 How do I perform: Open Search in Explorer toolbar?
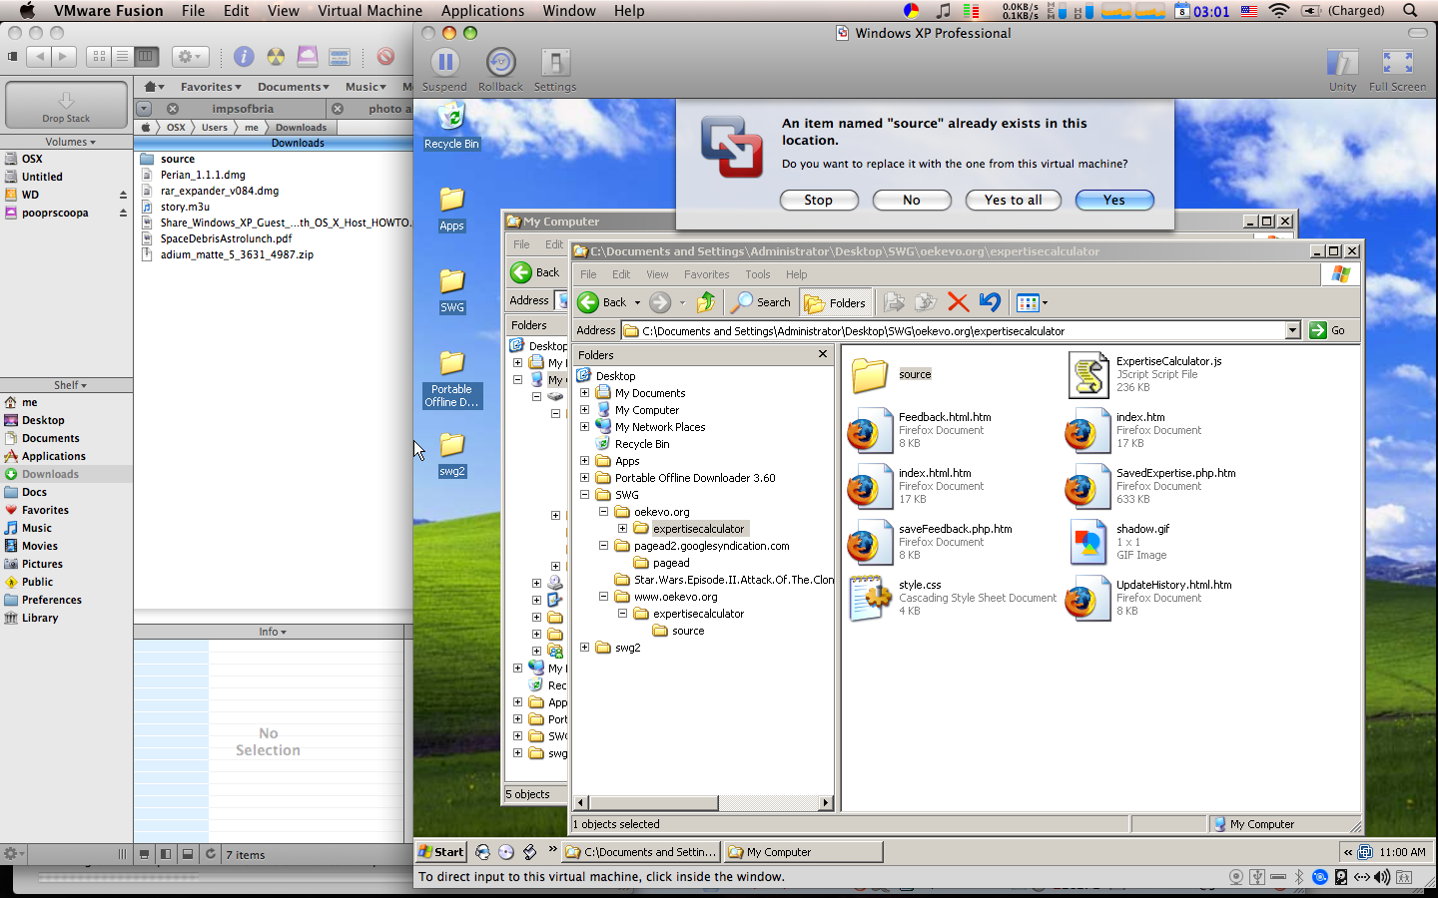tap(762, 302)
